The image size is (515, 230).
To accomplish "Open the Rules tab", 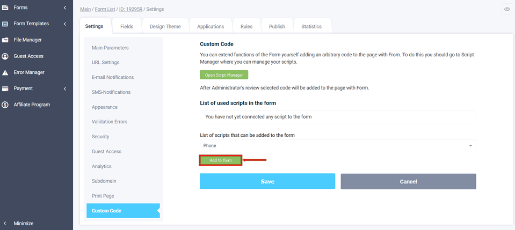I will point(246,27).
